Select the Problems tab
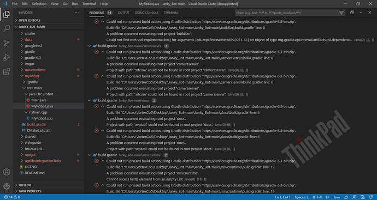 (x=97, y=13)
